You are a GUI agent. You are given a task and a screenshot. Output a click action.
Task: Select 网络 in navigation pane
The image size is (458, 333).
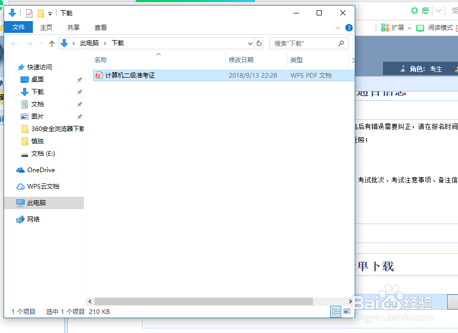[33, 219]
